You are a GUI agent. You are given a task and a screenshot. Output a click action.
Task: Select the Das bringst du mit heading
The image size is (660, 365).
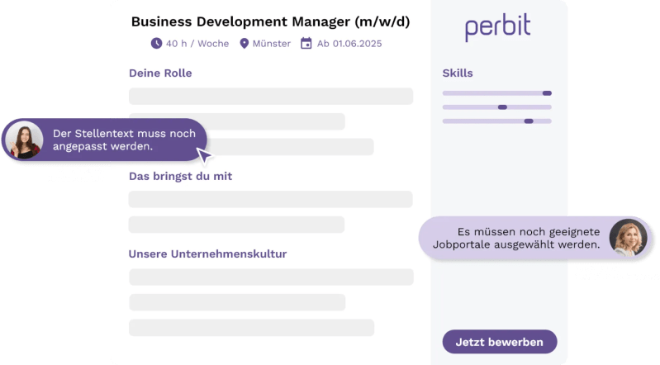tap(180, 176)
